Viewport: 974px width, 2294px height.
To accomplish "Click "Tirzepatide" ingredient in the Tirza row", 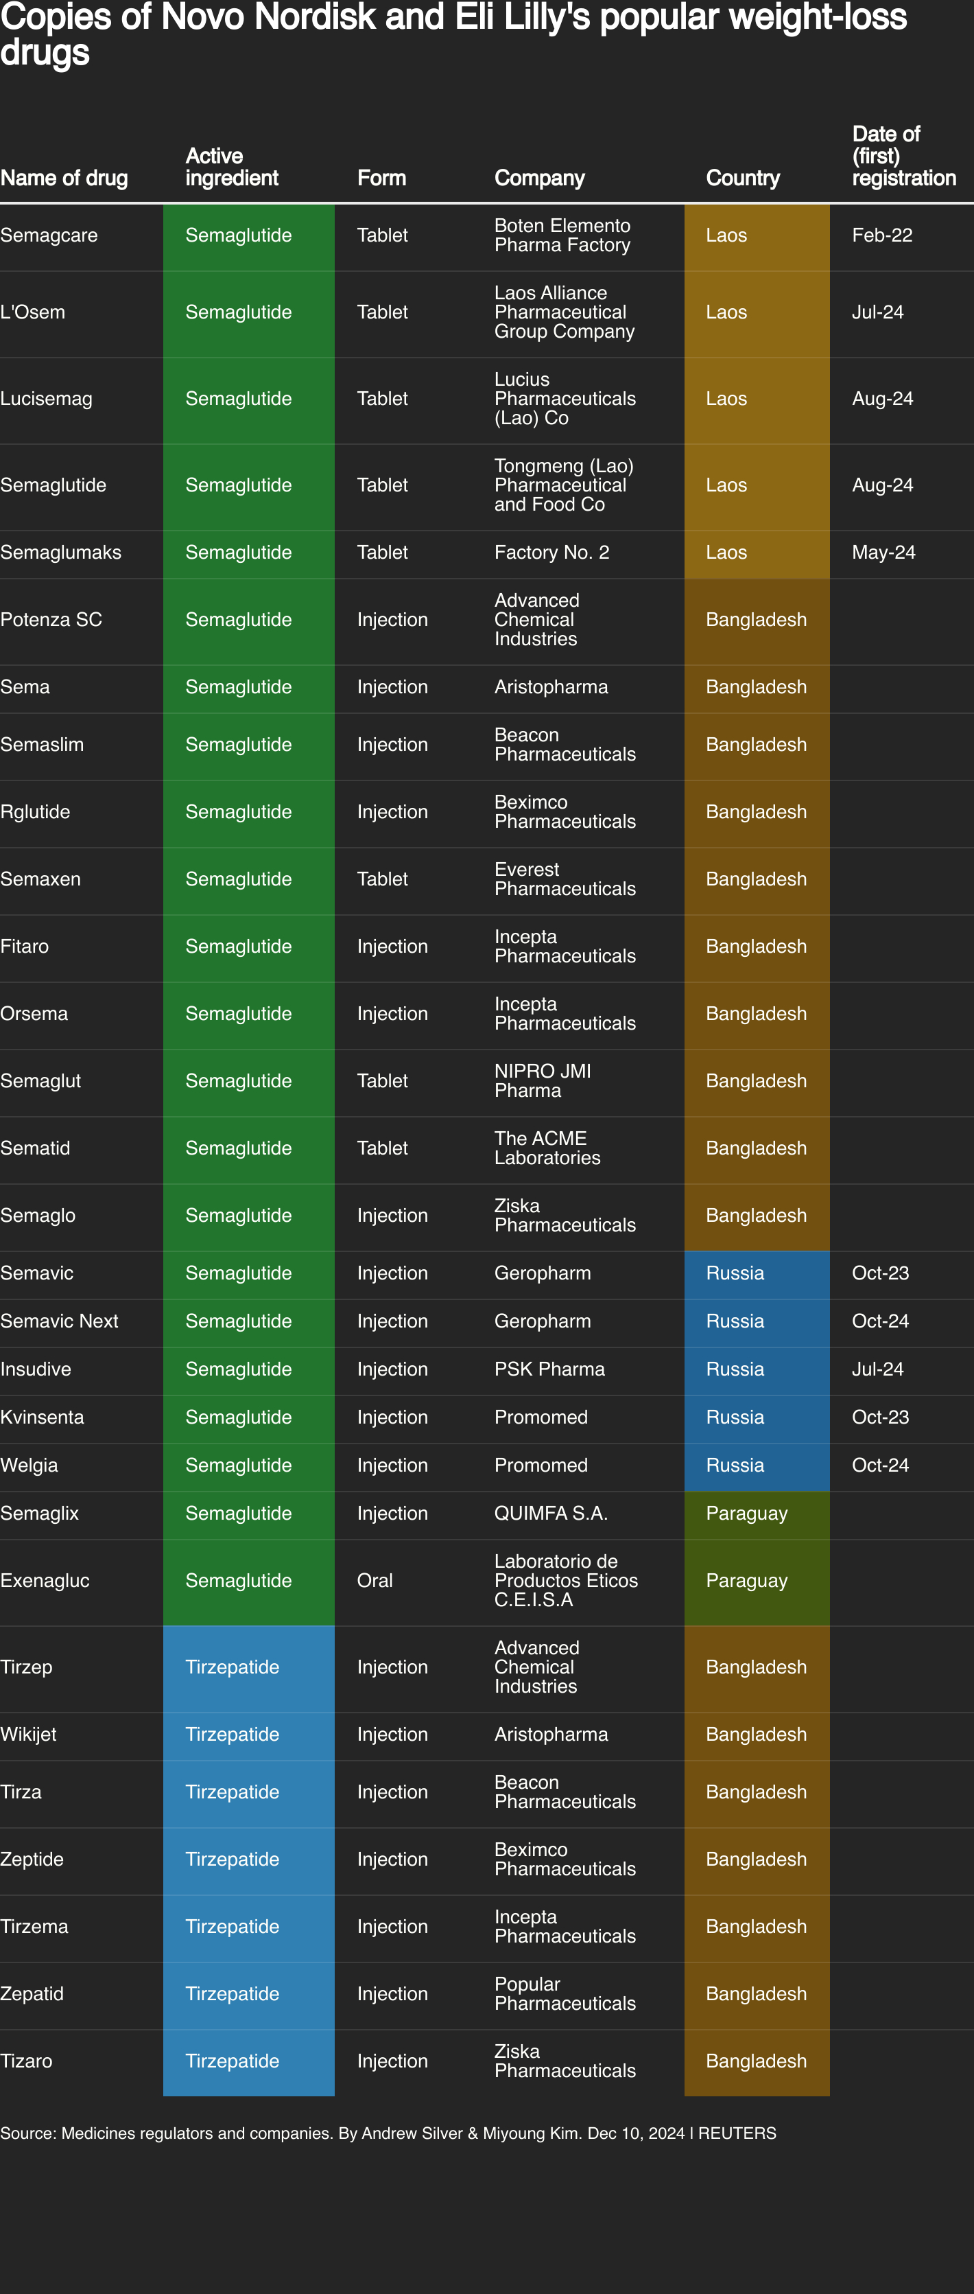I will [x=232, y=1793].
